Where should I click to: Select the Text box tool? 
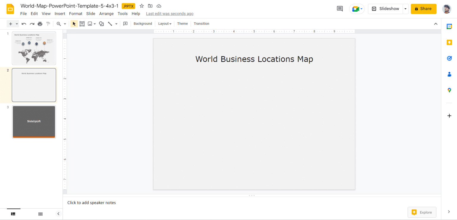[82, 24]
